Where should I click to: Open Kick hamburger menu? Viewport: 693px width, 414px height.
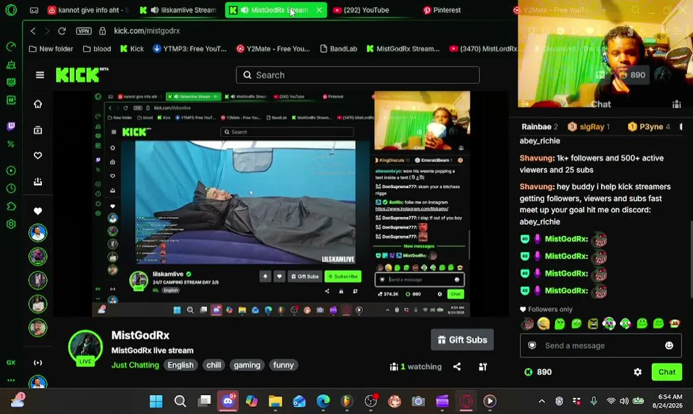tap(40, 75)
